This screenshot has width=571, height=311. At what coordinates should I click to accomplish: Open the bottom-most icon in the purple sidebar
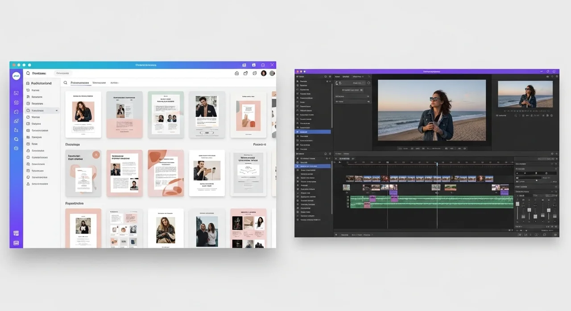pyautogui.click(x=16, y=243)
